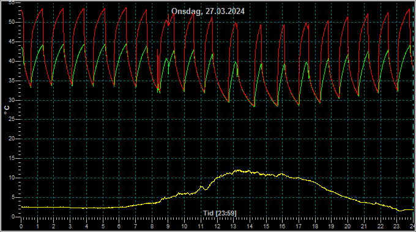416x232 pixels.
Task: Click the °C axis unit label
Action: [x=7, y=110]
